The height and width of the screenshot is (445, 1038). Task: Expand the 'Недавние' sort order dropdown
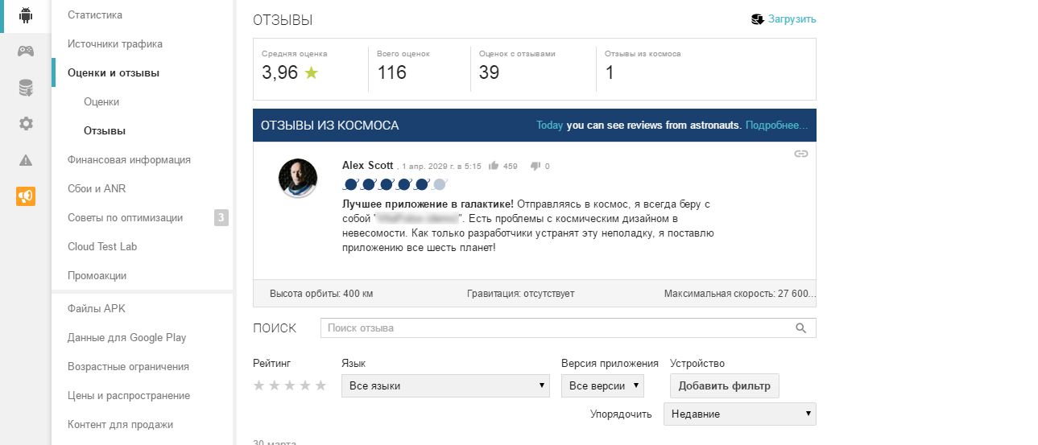click(x=739, y=414)
